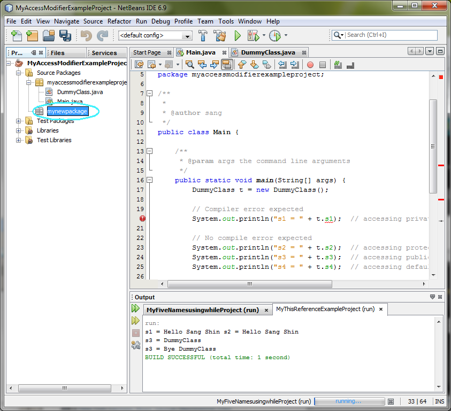
Task: Click the Redo arrow icon
Action: [102, 35]
